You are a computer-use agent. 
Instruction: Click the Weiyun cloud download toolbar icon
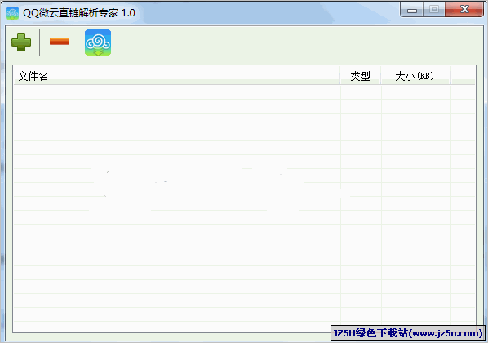click(x=98, y=42)
